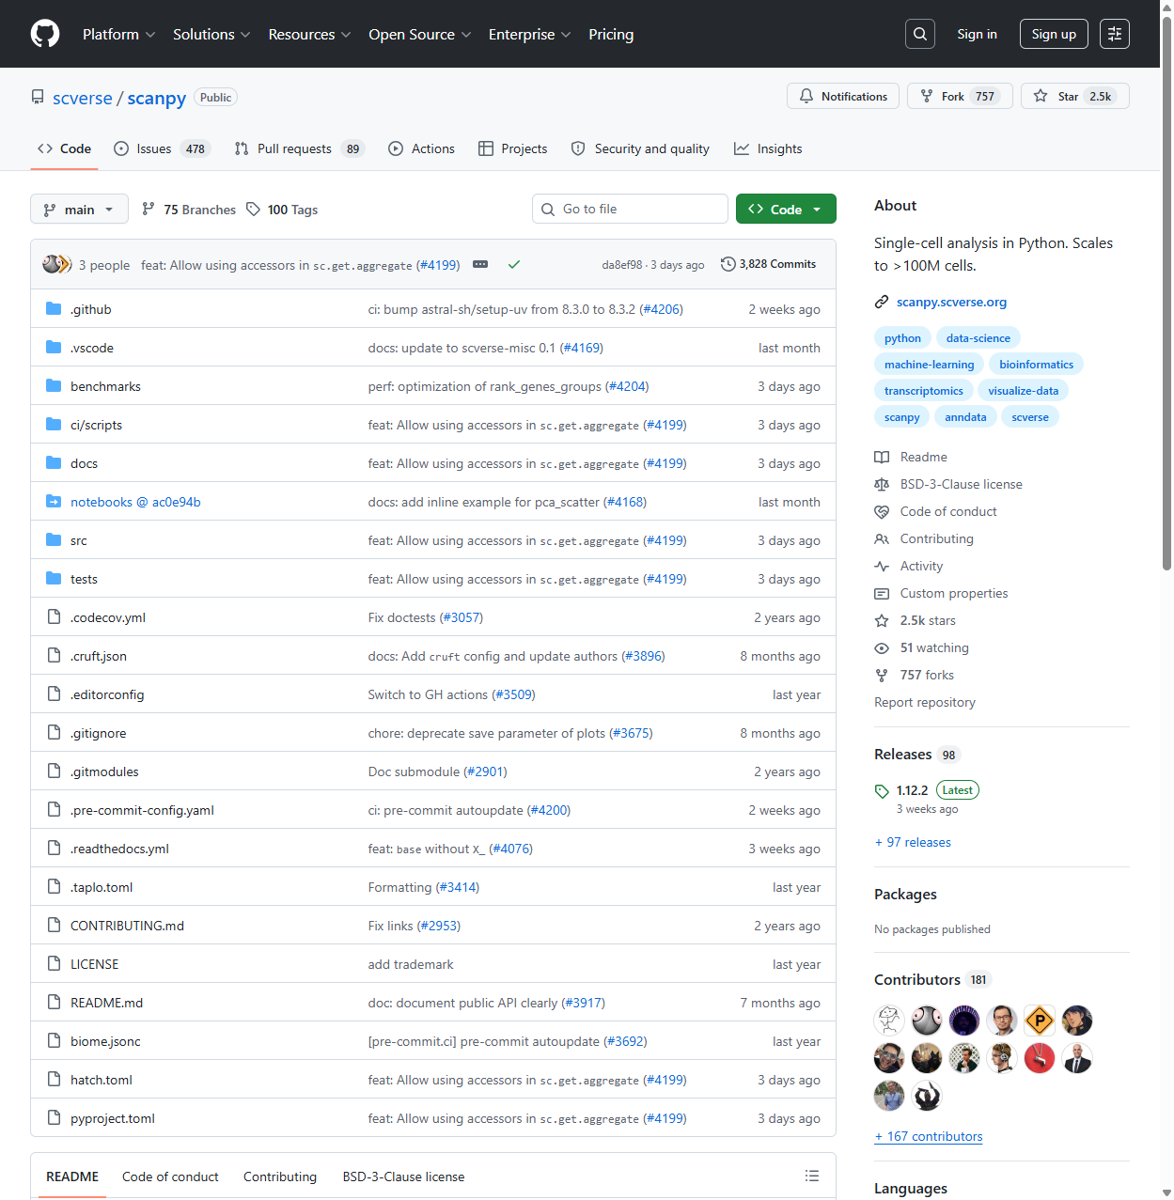Expand the Enterprise menu
Screen dimensions: 1174x1200
[530, 34]
